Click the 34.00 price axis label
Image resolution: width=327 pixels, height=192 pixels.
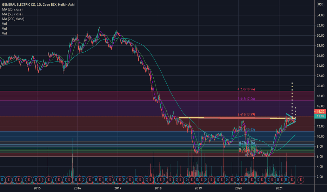(321, 15)
